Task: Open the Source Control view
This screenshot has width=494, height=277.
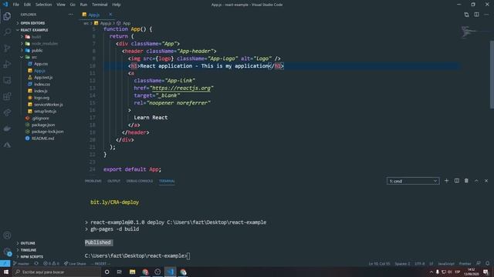Action: (x=7, y=48)
